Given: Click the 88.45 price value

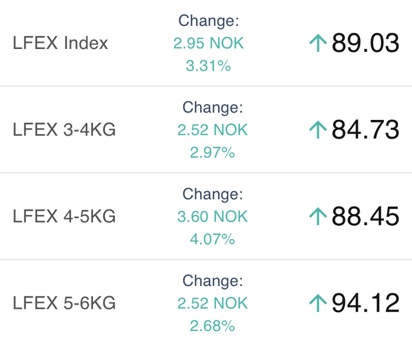Looking at the screenshot, I should tap(366, 216).
